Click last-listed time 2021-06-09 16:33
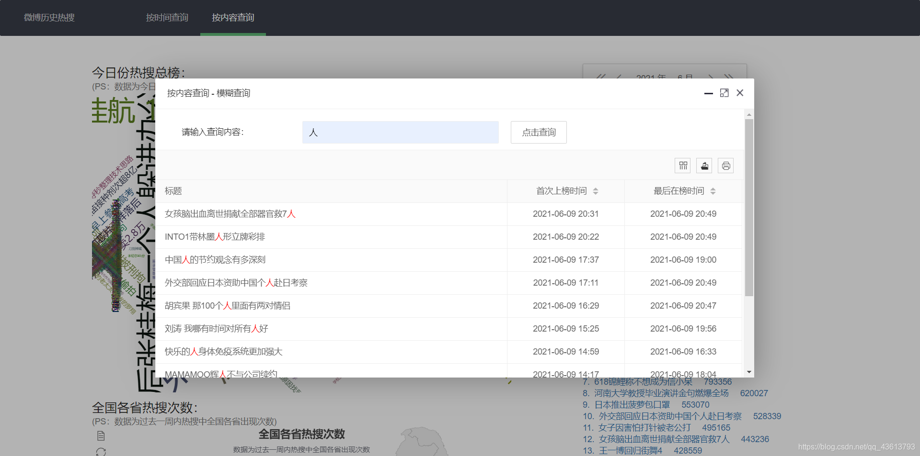 pyautogui.click(x=683, y=352)
